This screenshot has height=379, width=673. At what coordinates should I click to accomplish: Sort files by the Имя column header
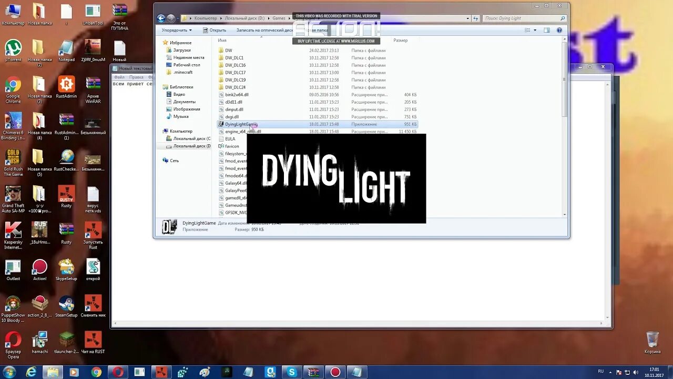[222, 41]
